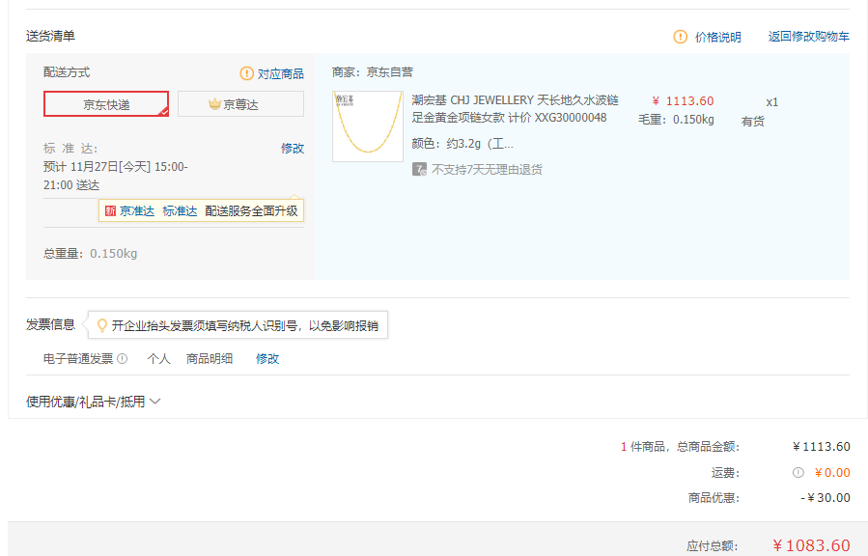Open product title 潮宏基 CHJ JEWELLERY
Viewport: 868px width, 556px height.
(515, 108)
